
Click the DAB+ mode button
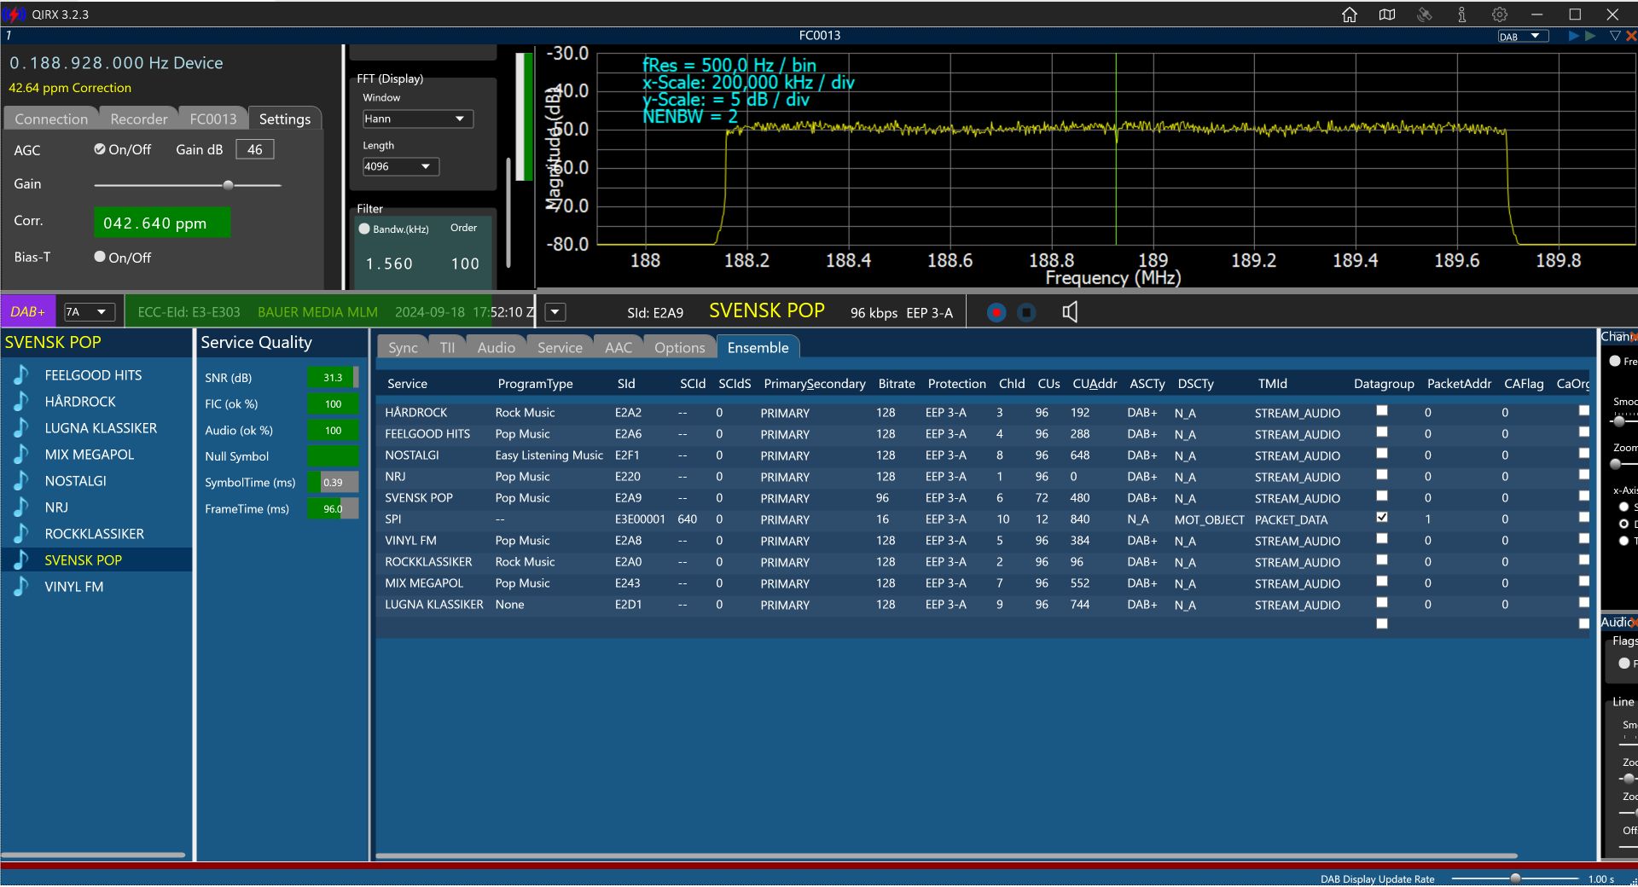click(28, 312)
